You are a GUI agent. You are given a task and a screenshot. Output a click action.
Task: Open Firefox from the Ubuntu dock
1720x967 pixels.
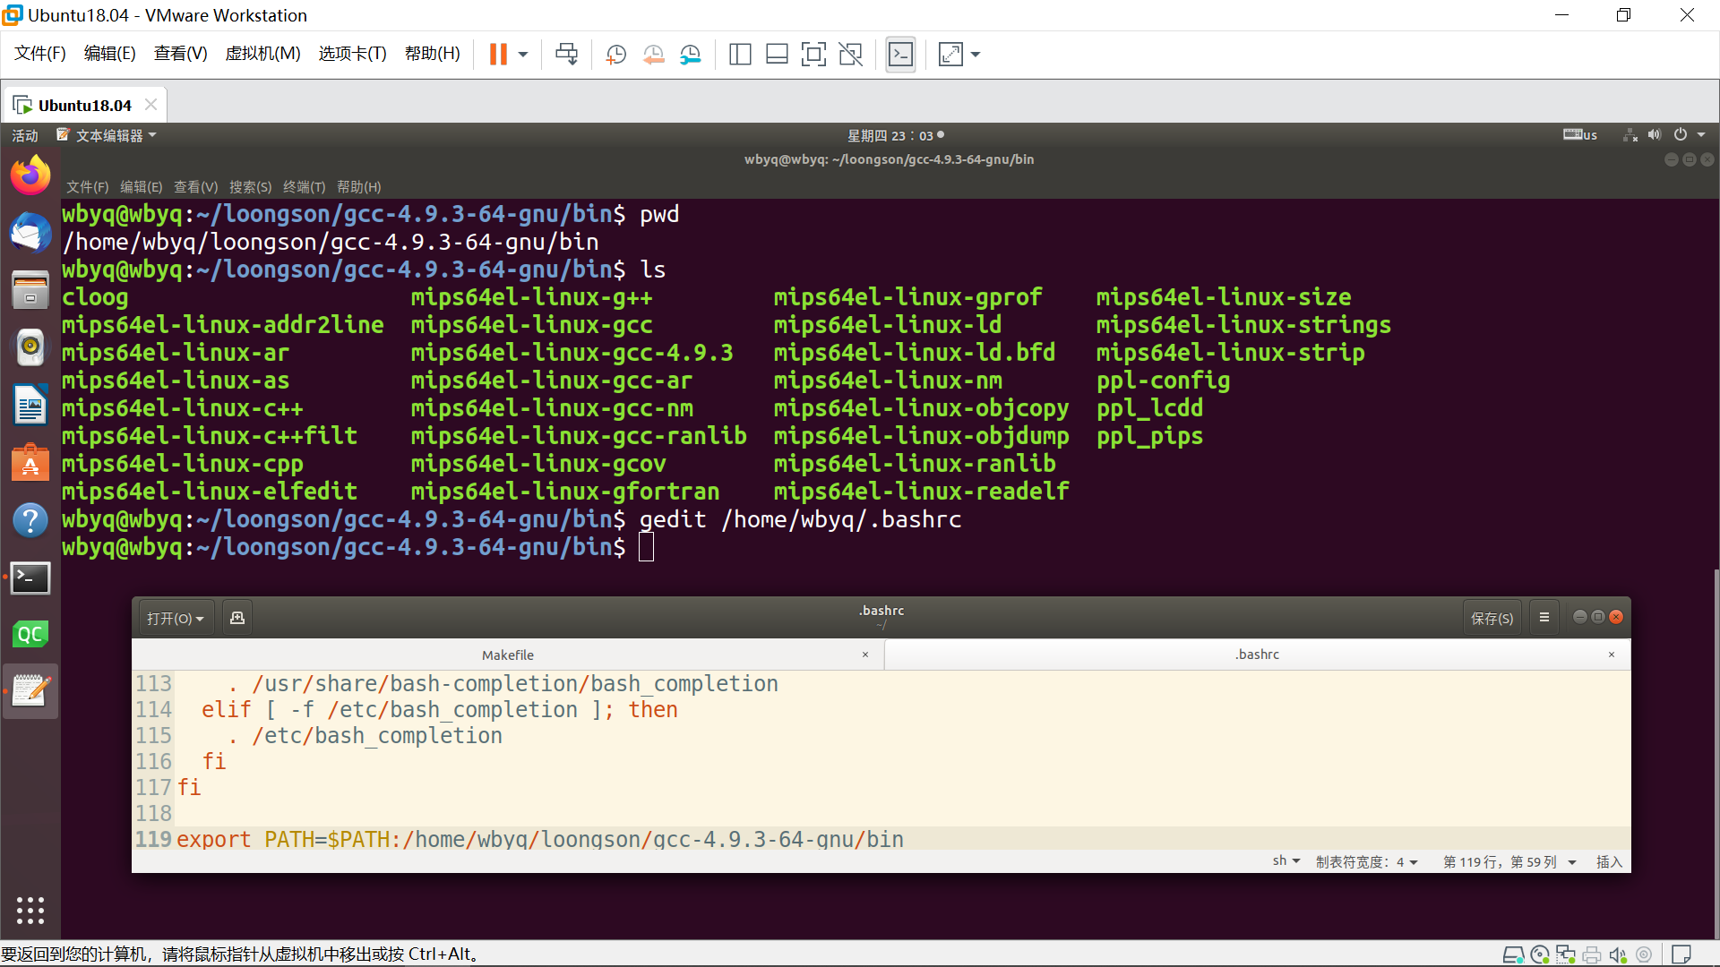click(30, 175)
